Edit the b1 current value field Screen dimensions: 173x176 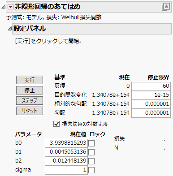point(66,152)
